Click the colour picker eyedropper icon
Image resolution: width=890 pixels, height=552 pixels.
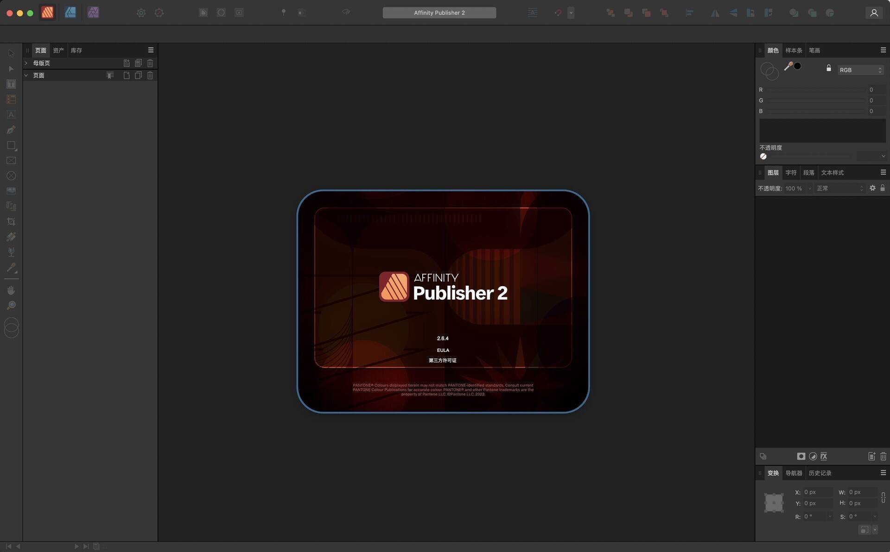(788, 67)
